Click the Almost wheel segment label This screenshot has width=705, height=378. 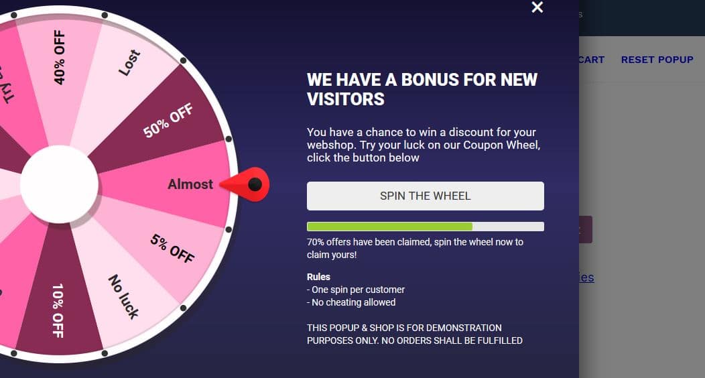tap(190, 184)
